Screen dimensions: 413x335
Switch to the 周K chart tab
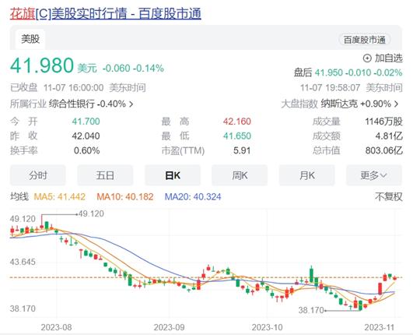tap(240, 175)
